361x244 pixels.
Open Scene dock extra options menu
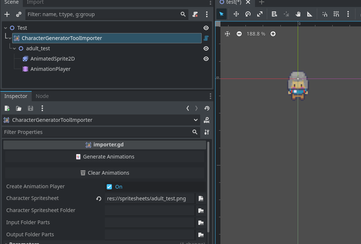coord(207,14)
